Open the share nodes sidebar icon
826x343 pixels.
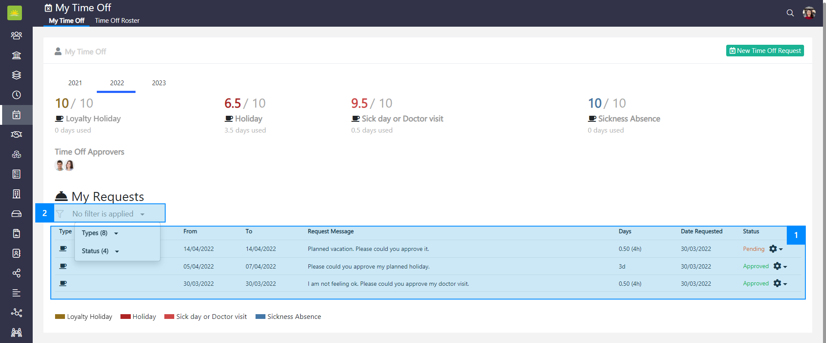[16, 273]
